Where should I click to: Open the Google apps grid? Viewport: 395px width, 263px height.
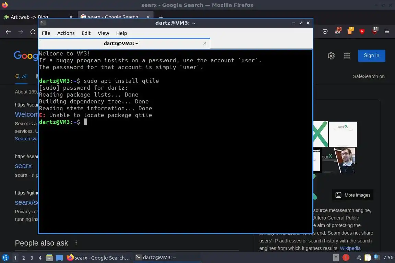pos(347,55)
